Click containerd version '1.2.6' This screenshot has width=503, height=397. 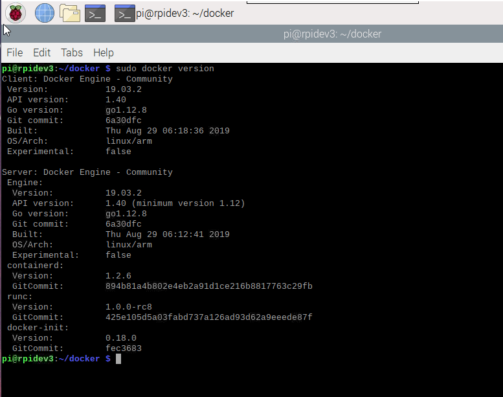(x=118, y=276)
